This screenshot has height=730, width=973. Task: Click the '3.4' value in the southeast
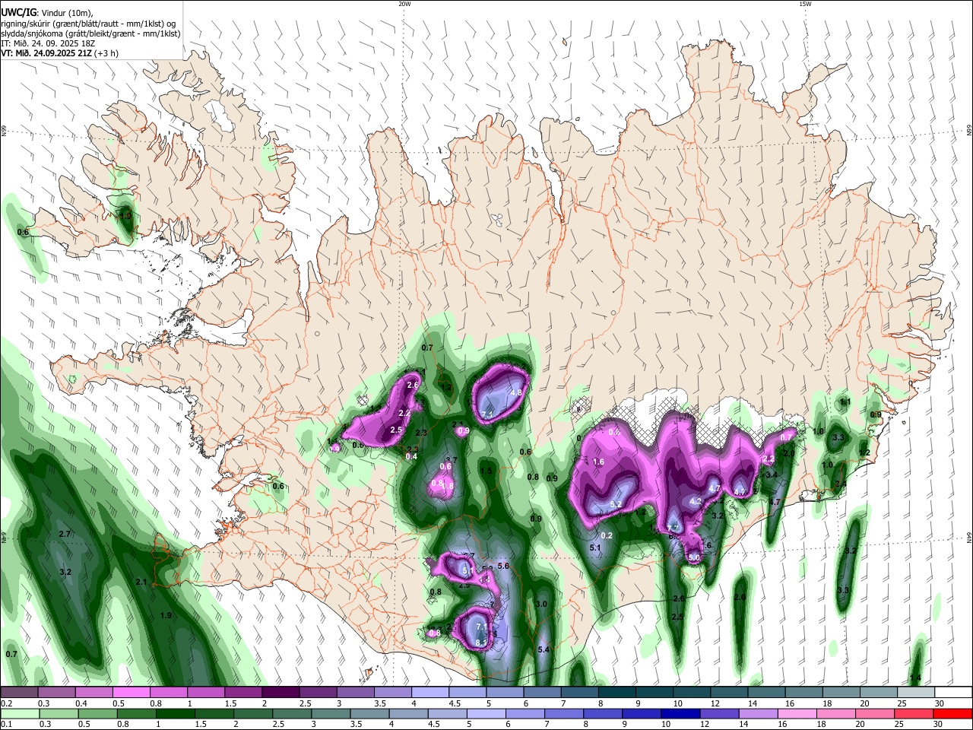click(772, 474)
